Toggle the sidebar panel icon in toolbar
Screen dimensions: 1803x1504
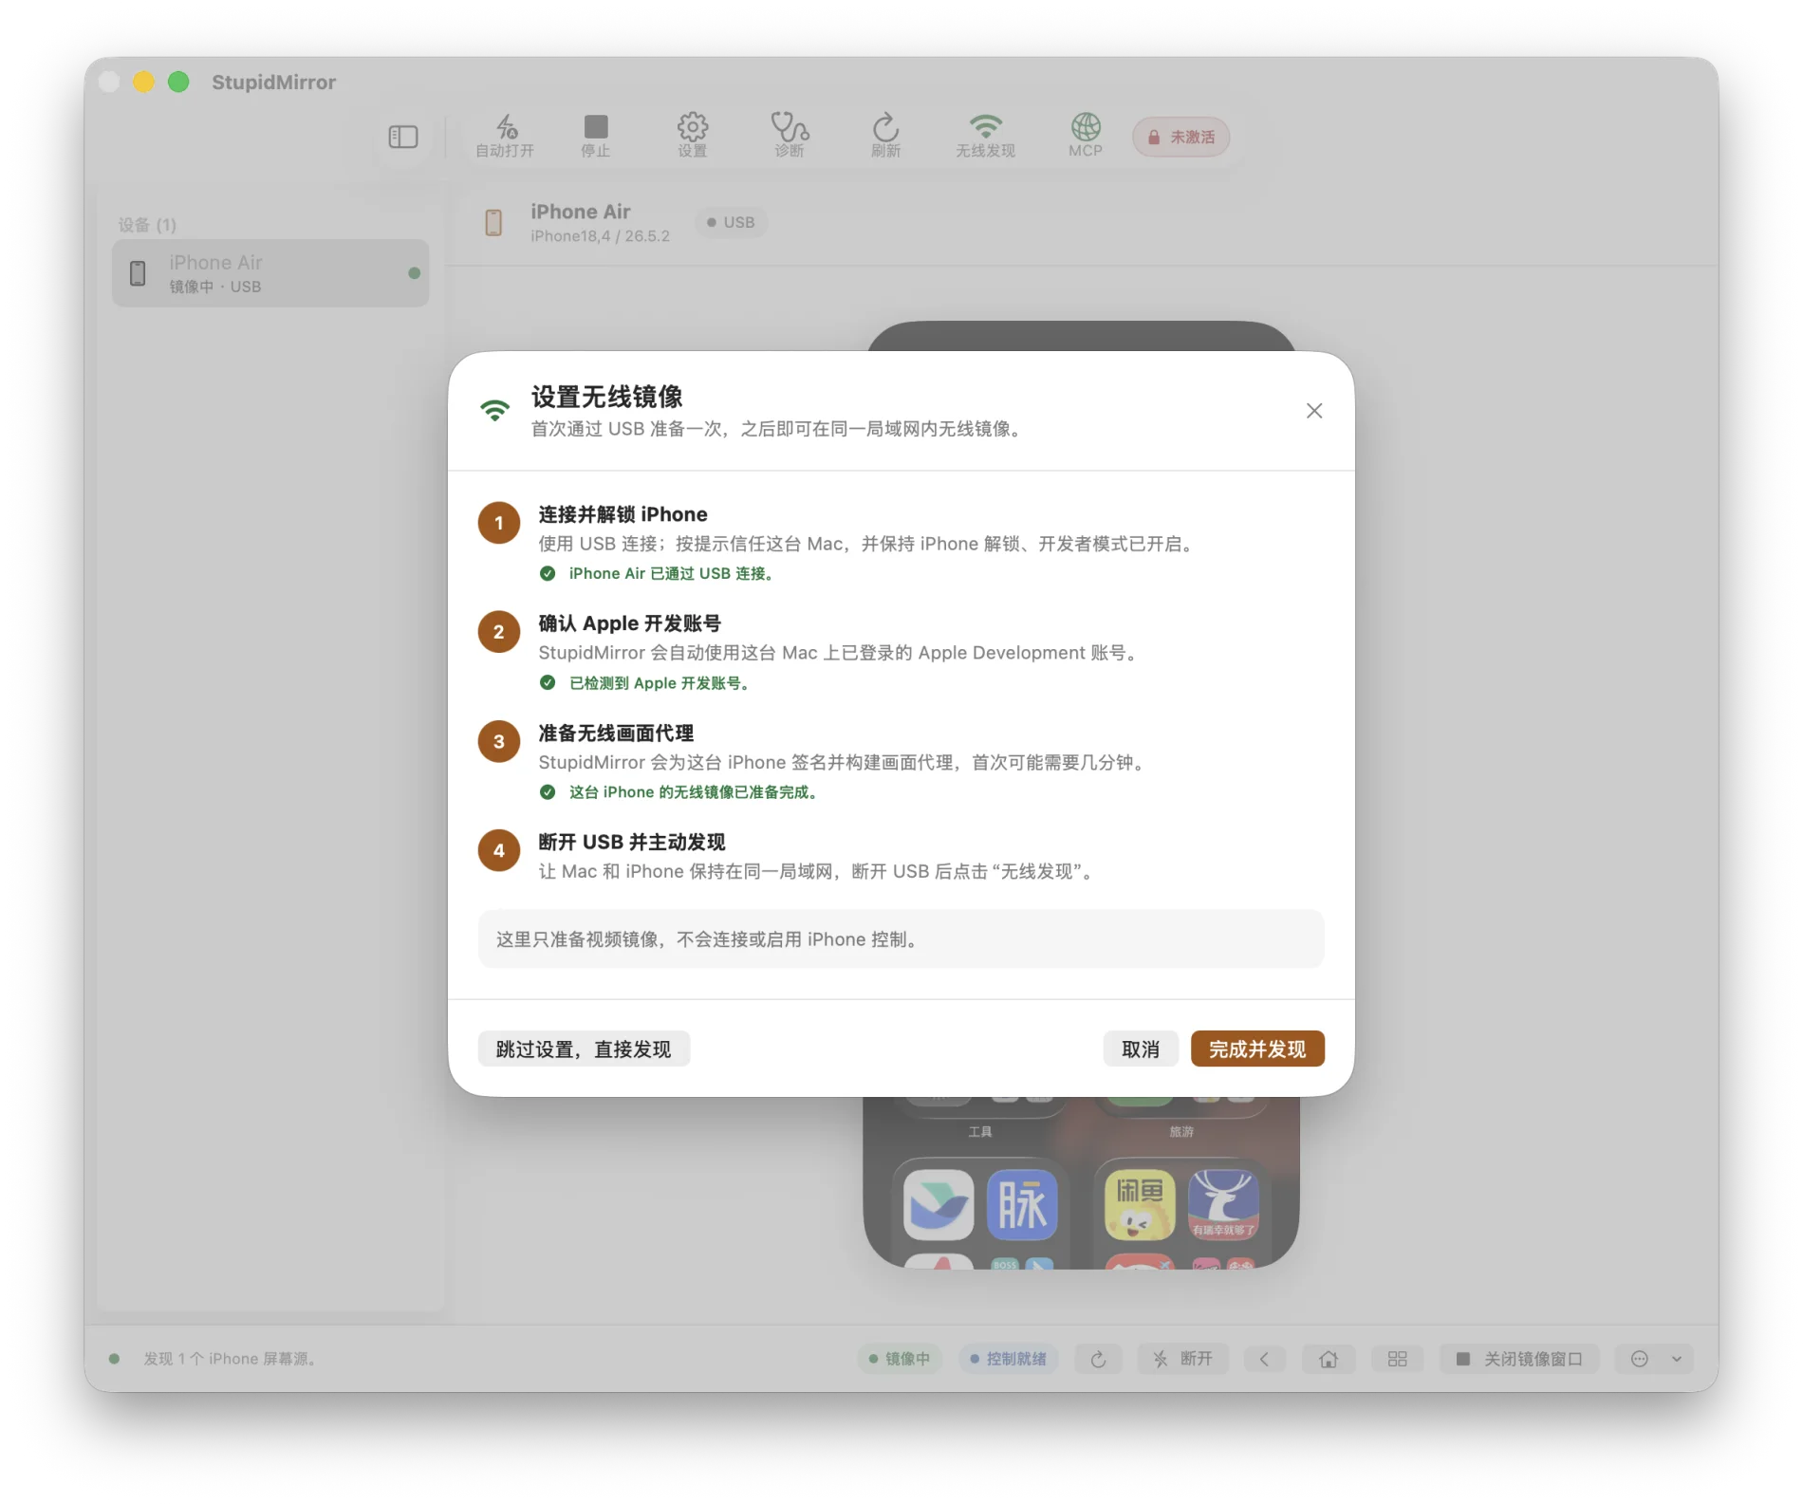click(403, 137)
